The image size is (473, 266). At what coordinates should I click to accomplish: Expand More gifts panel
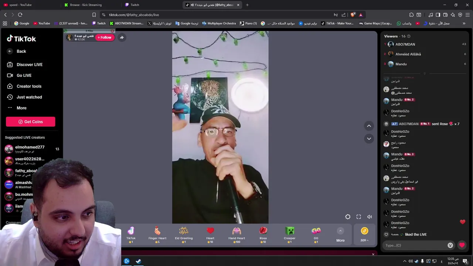coord(340,235)
